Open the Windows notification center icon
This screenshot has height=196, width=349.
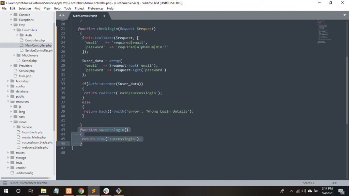coord(340,191)
